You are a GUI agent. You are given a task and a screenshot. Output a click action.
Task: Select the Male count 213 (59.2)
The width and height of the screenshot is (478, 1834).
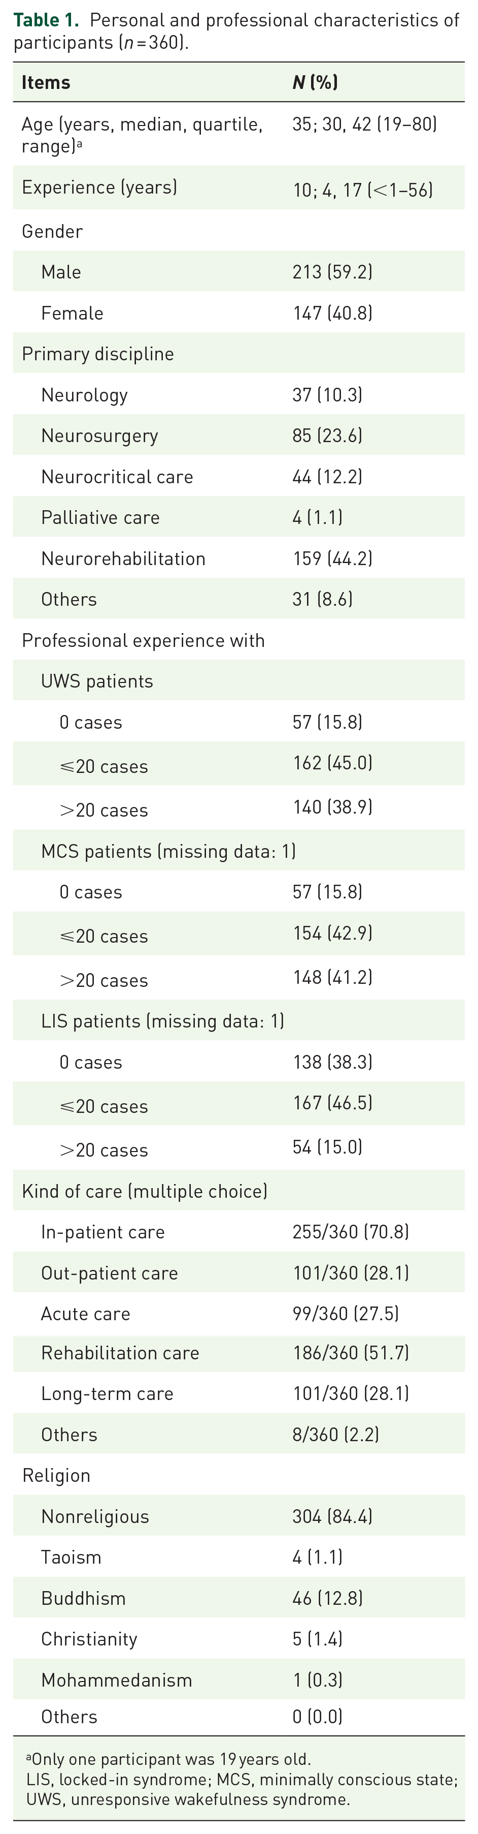(x=332, y=272)
